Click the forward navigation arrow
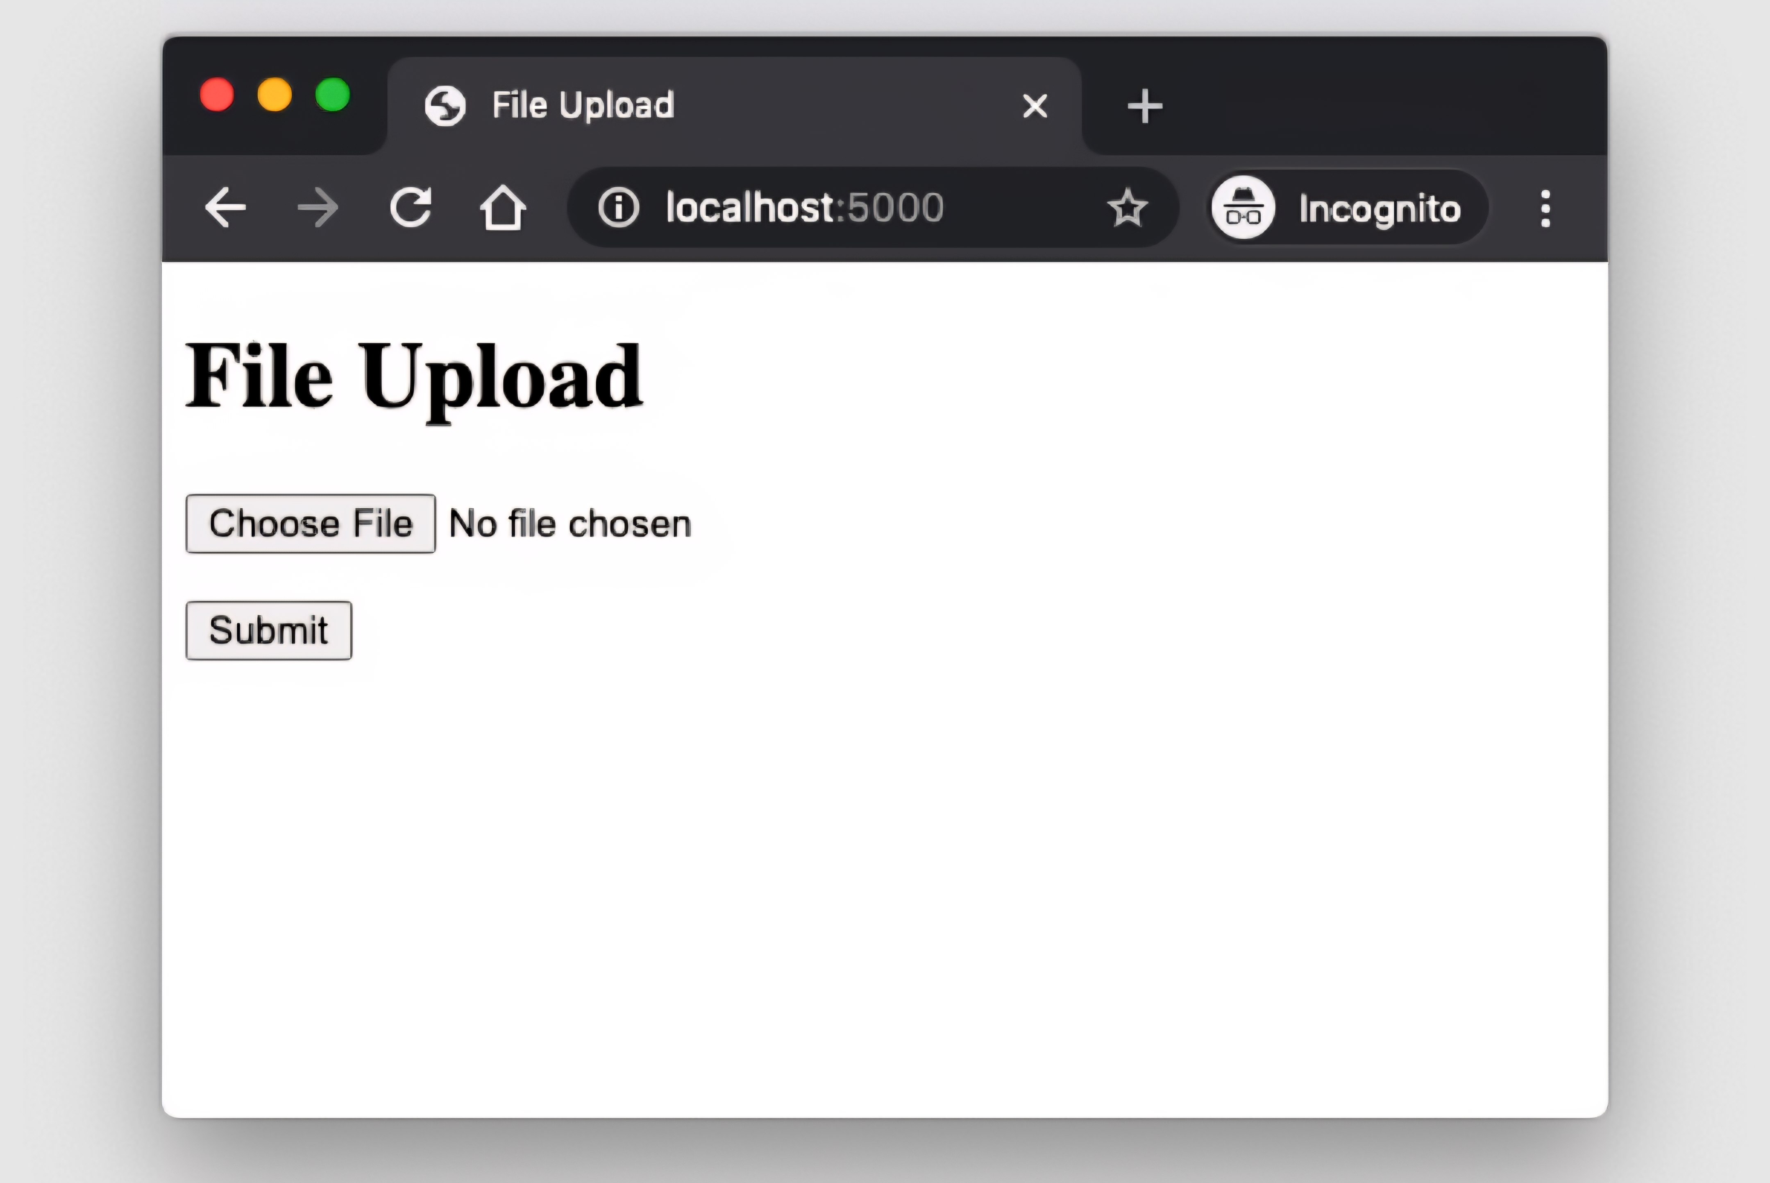 318,208
